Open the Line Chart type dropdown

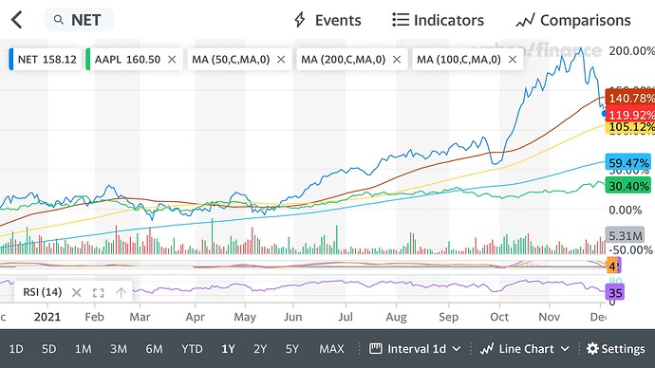click(525, 349)
